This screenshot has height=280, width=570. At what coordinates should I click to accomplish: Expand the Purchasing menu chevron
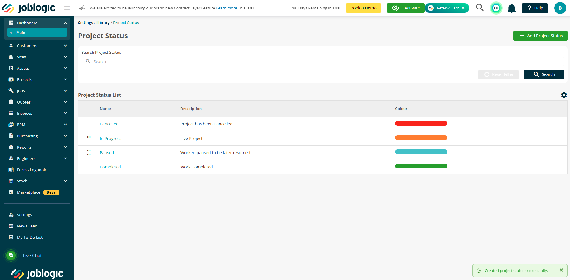(65, 136)
